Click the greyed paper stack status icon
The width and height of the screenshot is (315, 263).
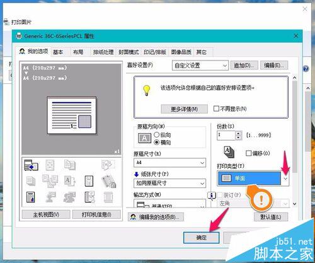(31, 181)
